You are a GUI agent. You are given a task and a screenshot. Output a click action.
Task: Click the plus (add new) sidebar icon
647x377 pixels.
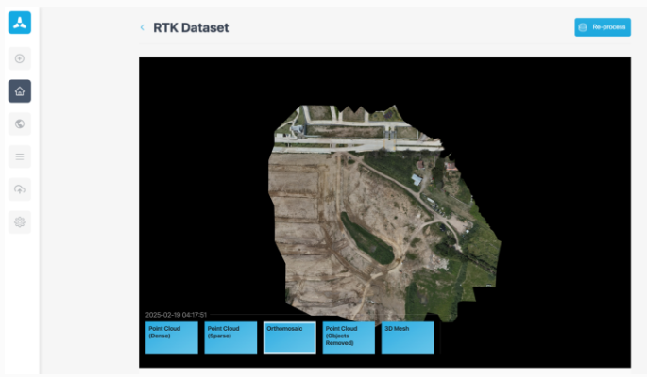pyautogui.click(x=20, y=58)
